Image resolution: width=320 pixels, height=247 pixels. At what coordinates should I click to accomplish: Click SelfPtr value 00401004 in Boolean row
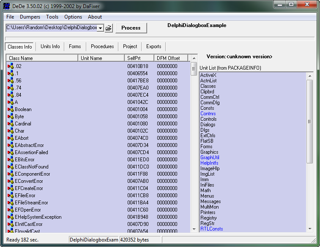click(x=137, y=109)
